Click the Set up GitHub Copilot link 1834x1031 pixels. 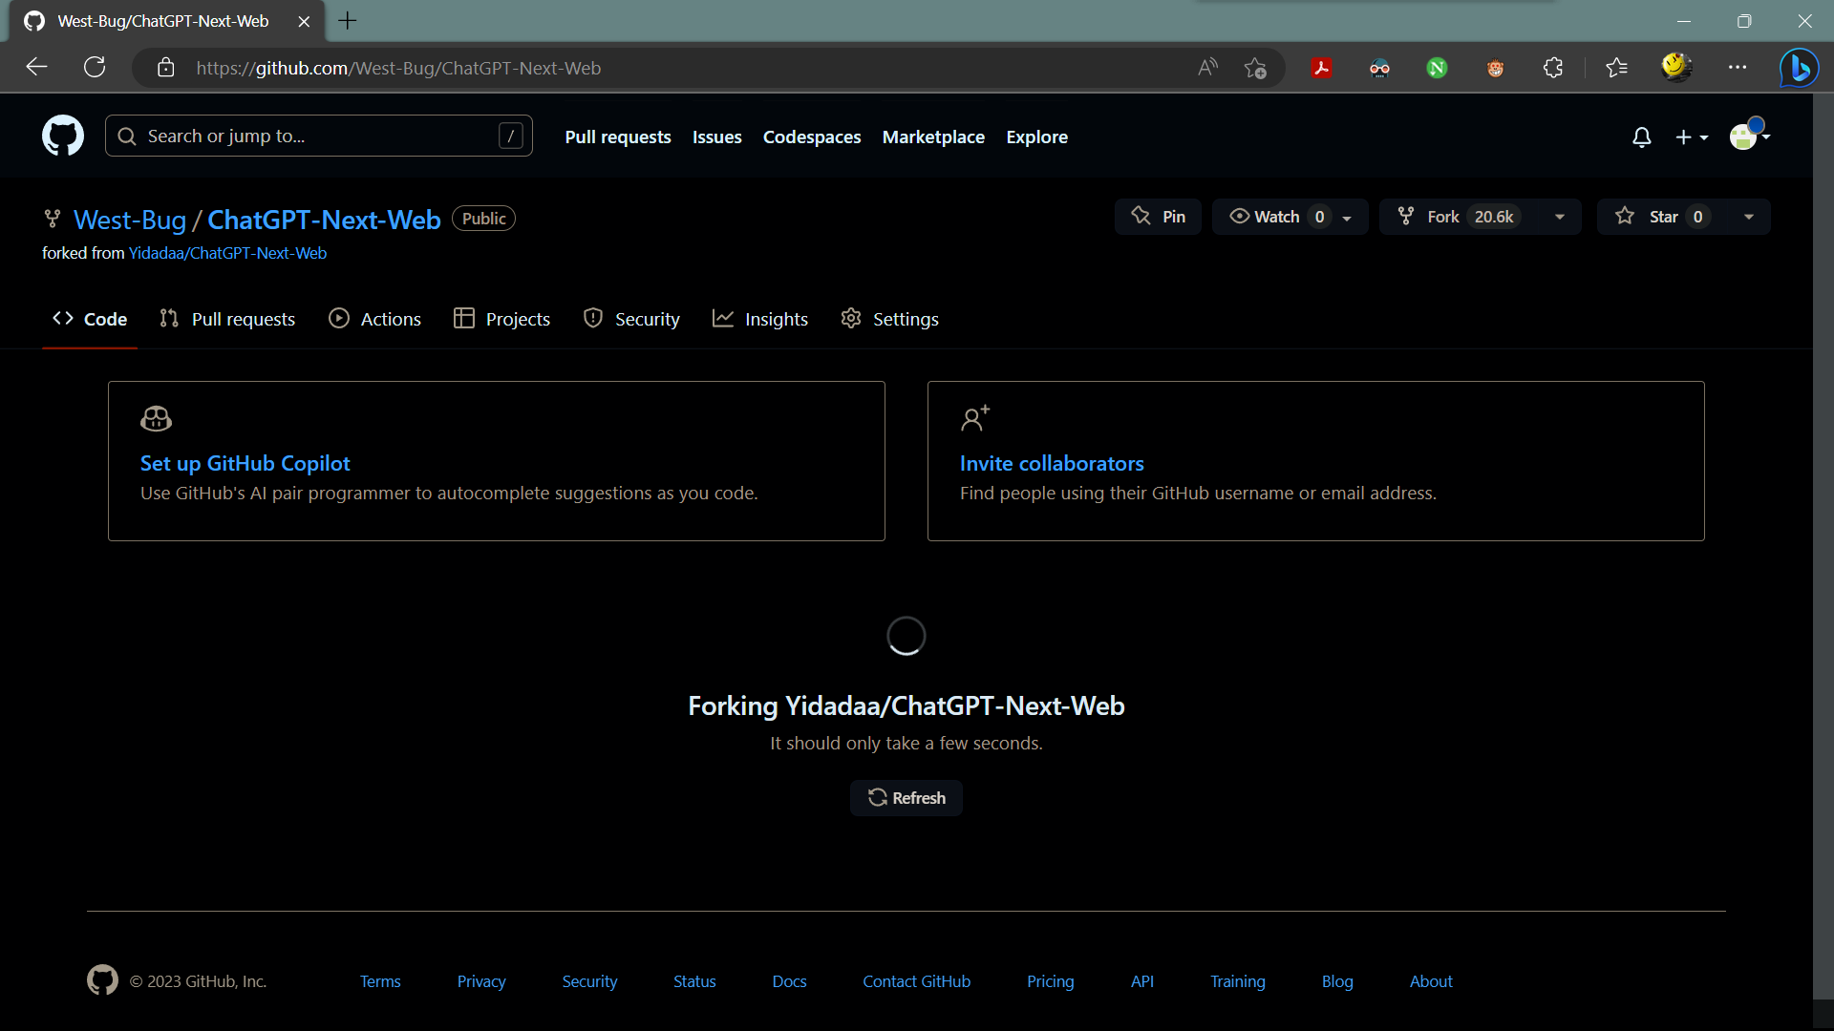point(245,463)
